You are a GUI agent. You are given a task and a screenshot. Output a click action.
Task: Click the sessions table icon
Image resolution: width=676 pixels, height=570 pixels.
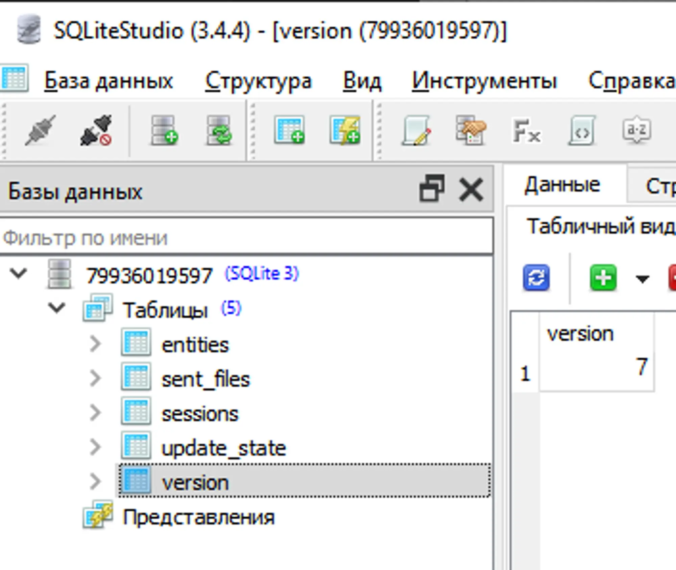click(x=136, y=411)
